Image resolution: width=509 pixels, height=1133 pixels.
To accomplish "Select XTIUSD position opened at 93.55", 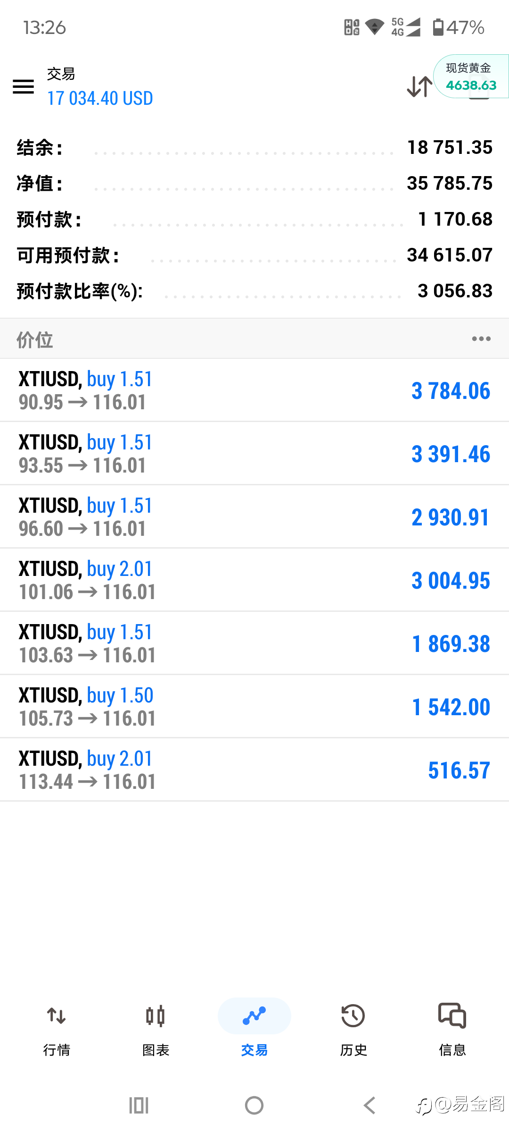I will tap(254, 454).
